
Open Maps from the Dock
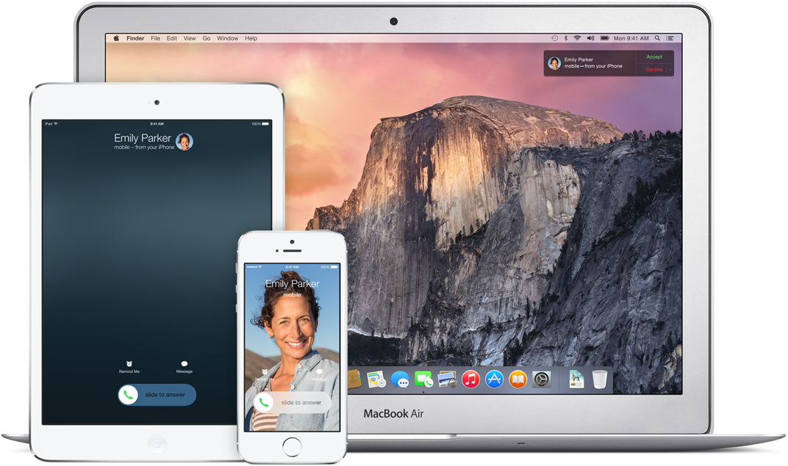(376, 379)
